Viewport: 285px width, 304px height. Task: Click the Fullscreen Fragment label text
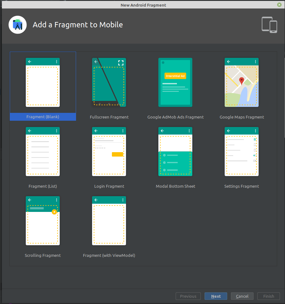109,117
